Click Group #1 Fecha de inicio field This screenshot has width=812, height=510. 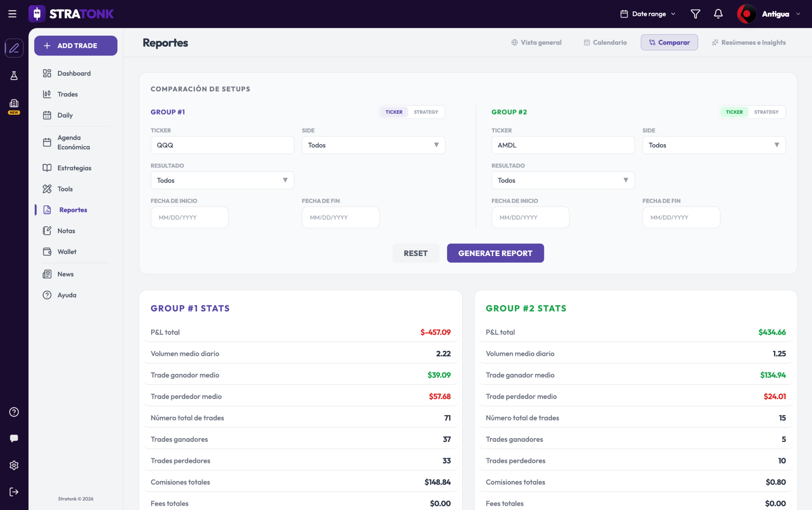click(x=189, y=218)
